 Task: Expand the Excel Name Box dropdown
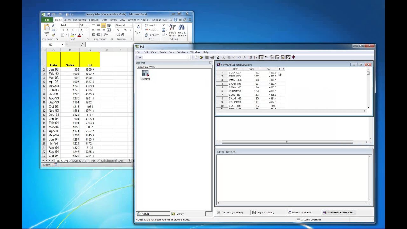[62, 45]
